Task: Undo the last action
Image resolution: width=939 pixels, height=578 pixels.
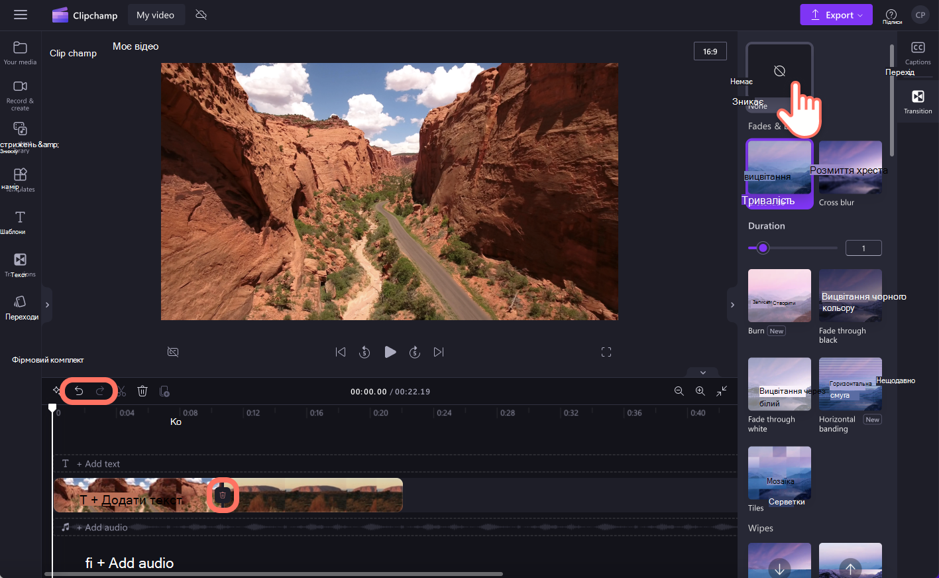Action: pos(79,391)
